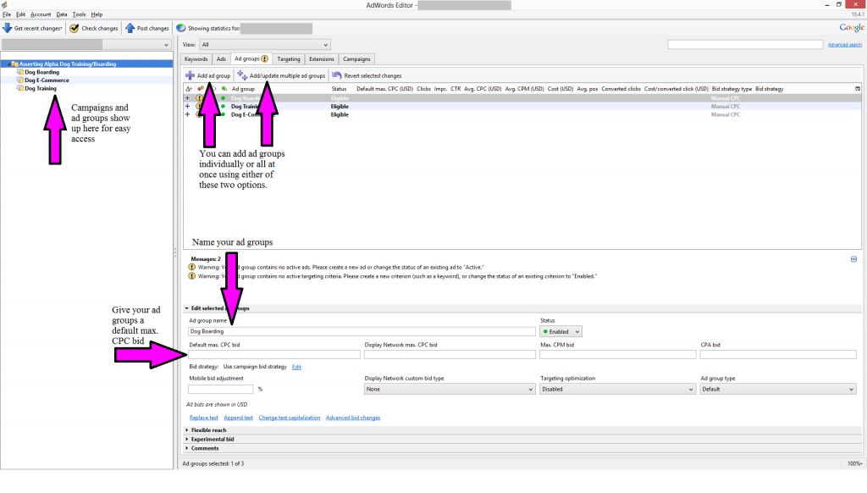Click the CPA bid field
Screen dimensions: 867x493
click(x=778, y=355)
